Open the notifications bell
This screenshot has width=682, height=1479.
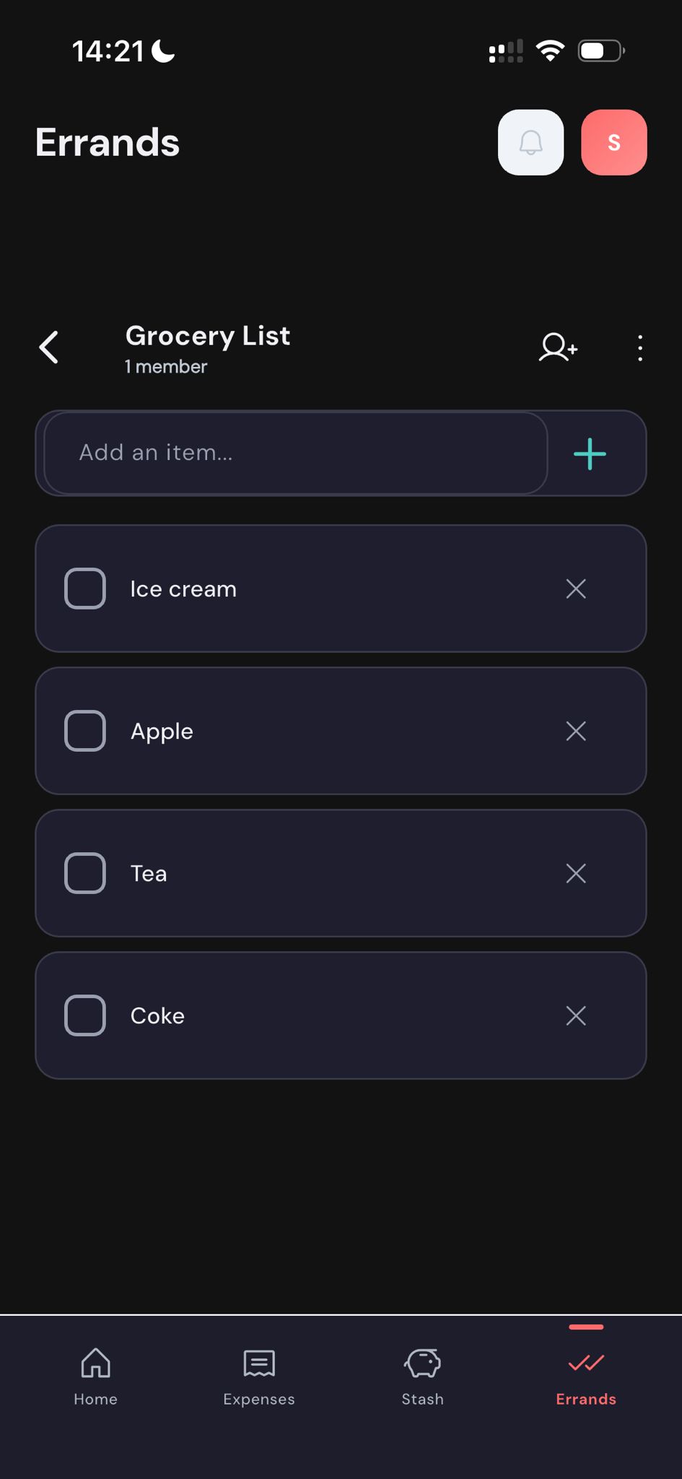click(530, 142)
